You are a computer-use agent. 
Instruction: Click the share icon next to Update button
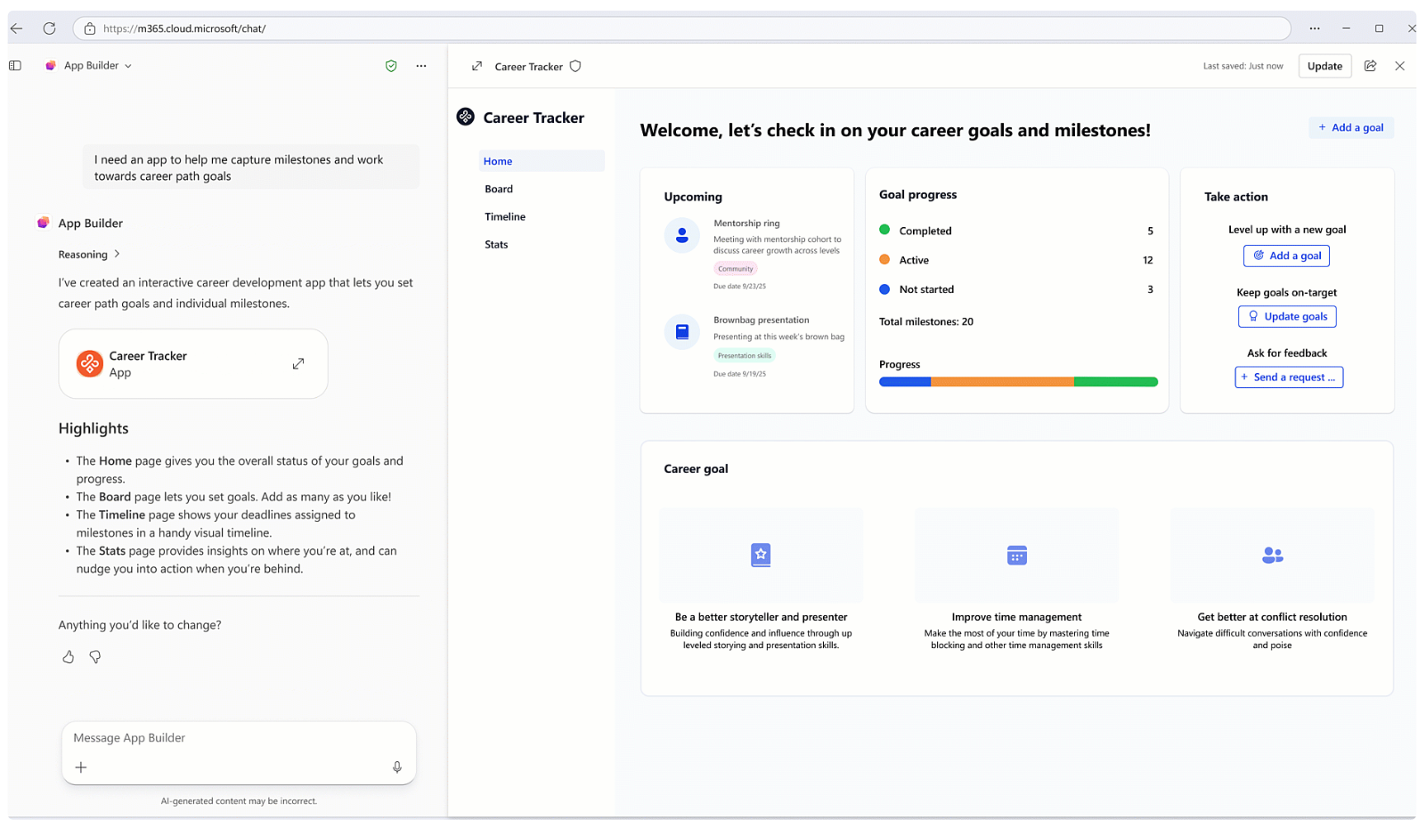1370,65
